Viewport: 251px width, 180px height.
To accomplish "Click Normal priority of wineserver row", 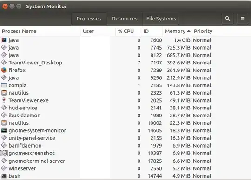I will click(202, 168).
